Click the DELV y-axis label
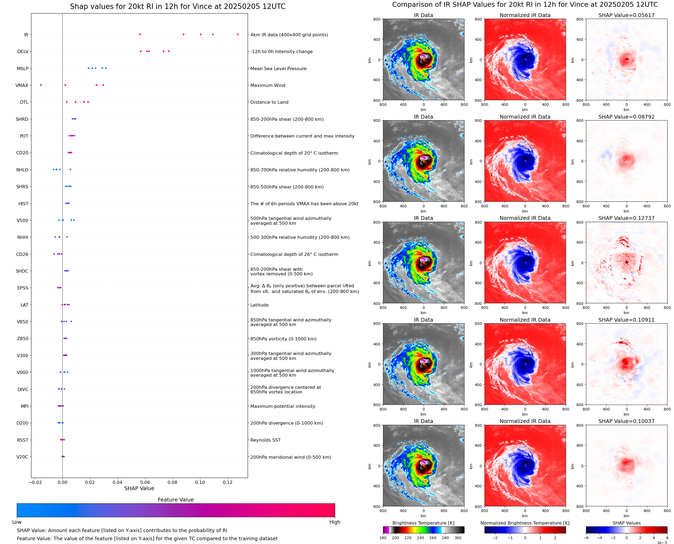 coord(23,52)
